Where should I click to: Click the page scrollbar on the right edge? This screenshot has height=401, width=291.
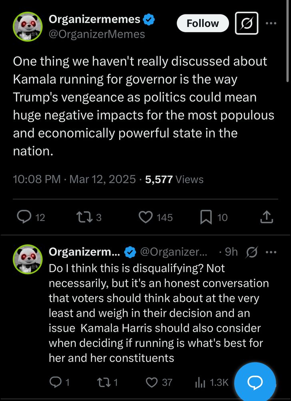pyautogui.click(x=288, y=40)
